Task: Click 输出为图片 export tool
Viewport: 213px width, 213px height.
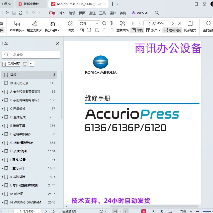Action: point(35,26)
